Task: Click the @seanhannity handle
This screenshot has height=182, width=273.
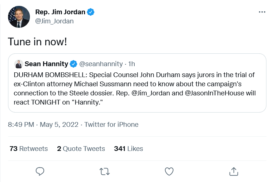Action: click(x=101, y=64)
